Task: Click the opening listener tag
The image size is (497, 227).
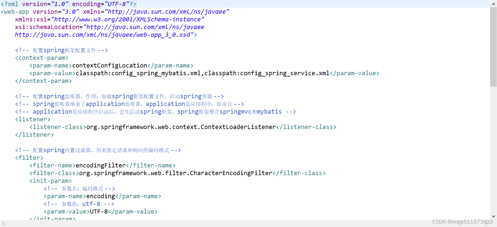Action: [33, 119]
